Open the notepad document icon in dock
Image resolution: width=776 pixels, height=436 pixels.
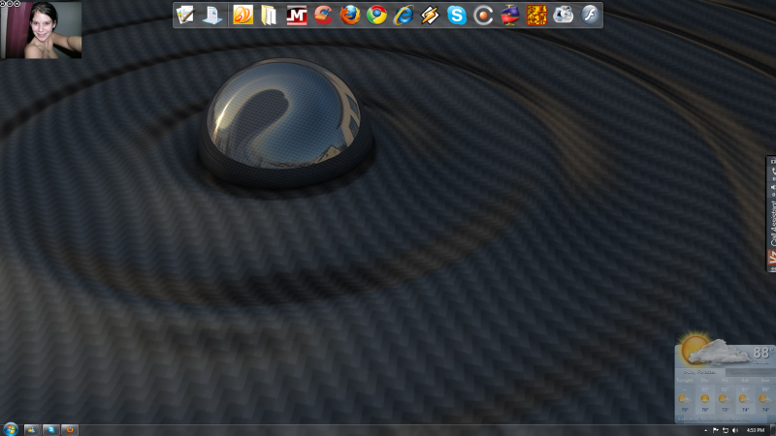186,15
